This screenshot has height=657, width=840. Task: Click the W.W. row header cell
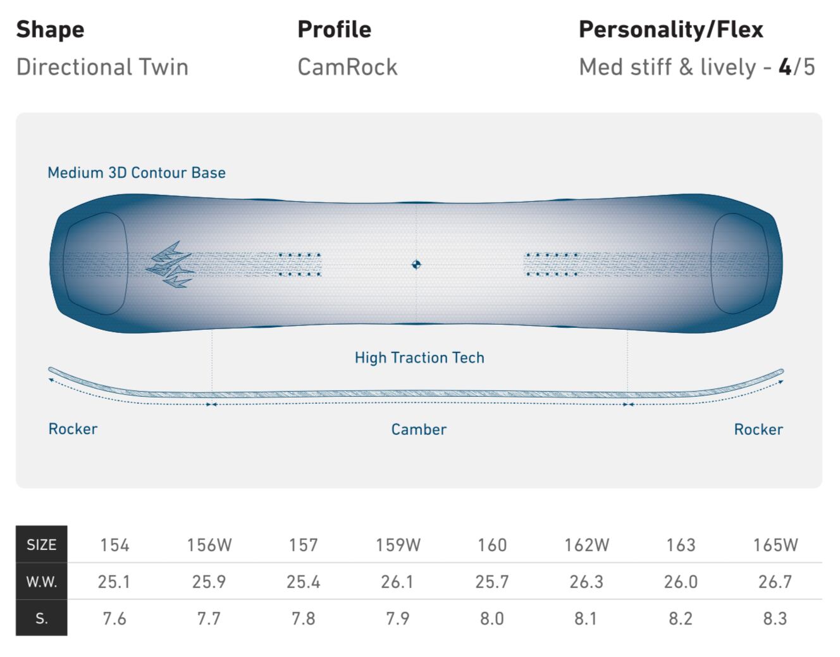pos(42,582)
